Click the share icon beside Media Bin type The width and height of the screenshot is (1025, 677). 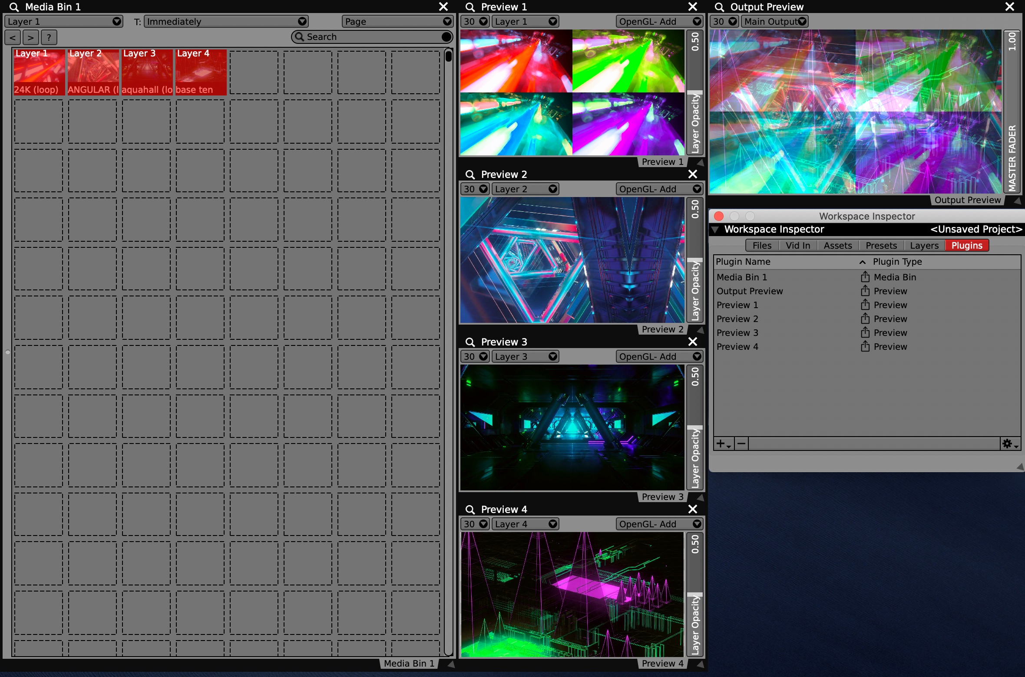coord(865,276)
